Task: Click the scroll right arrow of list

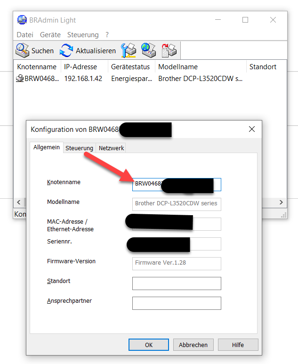Action: (x=281, y=202)
